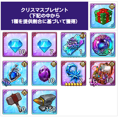Select the stone hammer item
Viewport: 119px width, 117px height.
(15, 102)
